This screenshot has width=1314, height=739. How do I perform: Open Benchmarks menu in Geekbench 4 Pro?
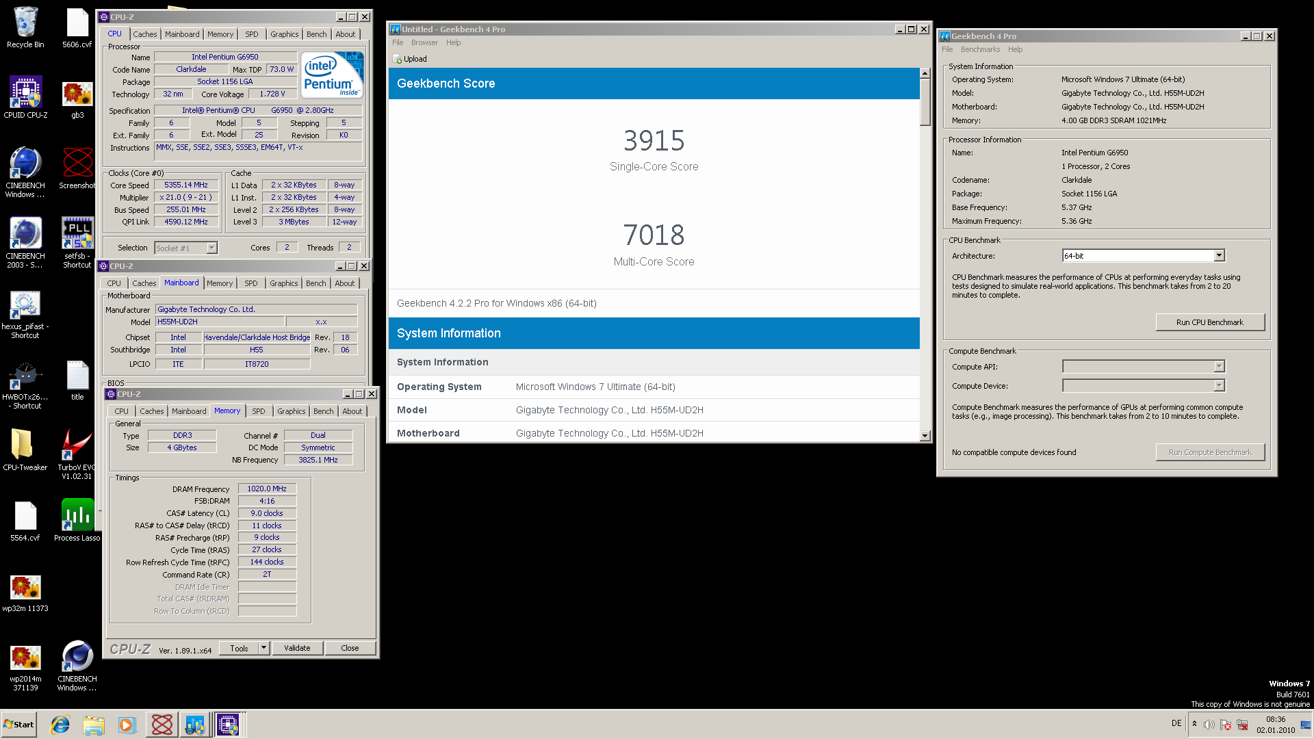point(980,49)
